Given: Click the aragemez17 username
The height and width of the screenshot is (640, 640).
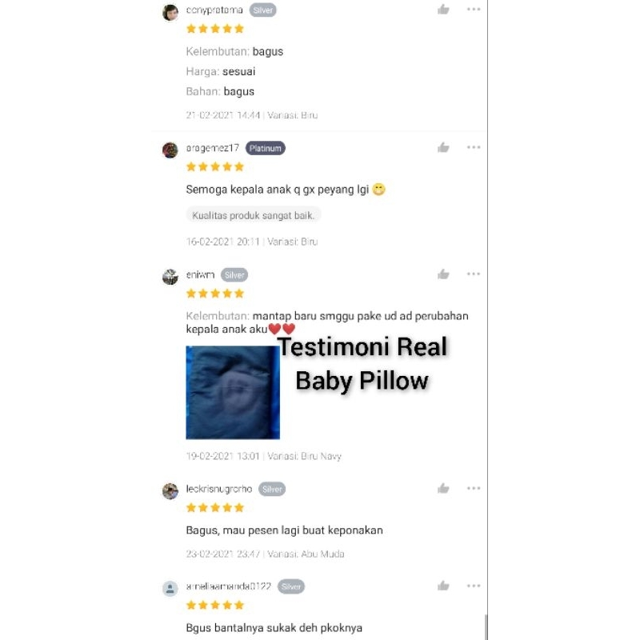Looking at the screenshot, I should pyautogui.click(x=212, y=148).
